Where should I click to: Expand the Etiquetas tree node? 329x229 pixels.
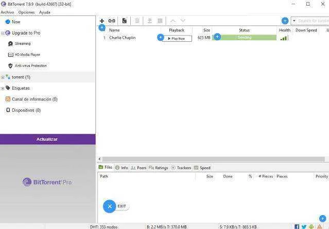3,88
